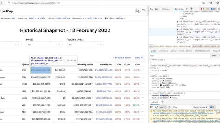Toggle DevTools device emulation
Screen dimensions: 220x123
[157, 9]
